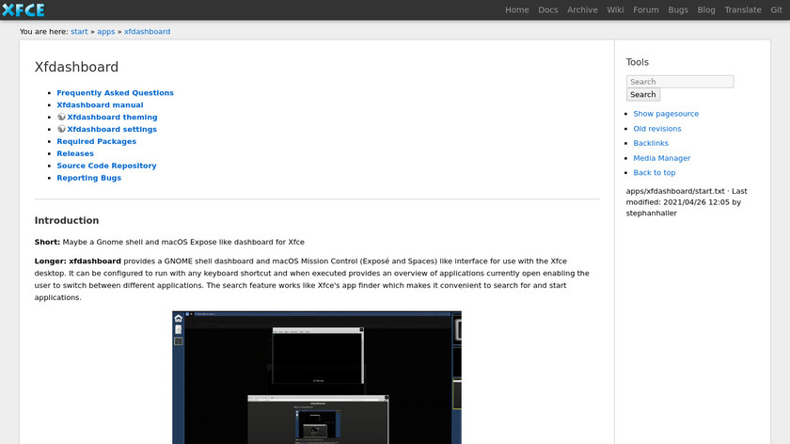The height and width of the screenshot is (444, 790).
Task: Open Bugs in top navigation
Action: (x=678, y=9)
